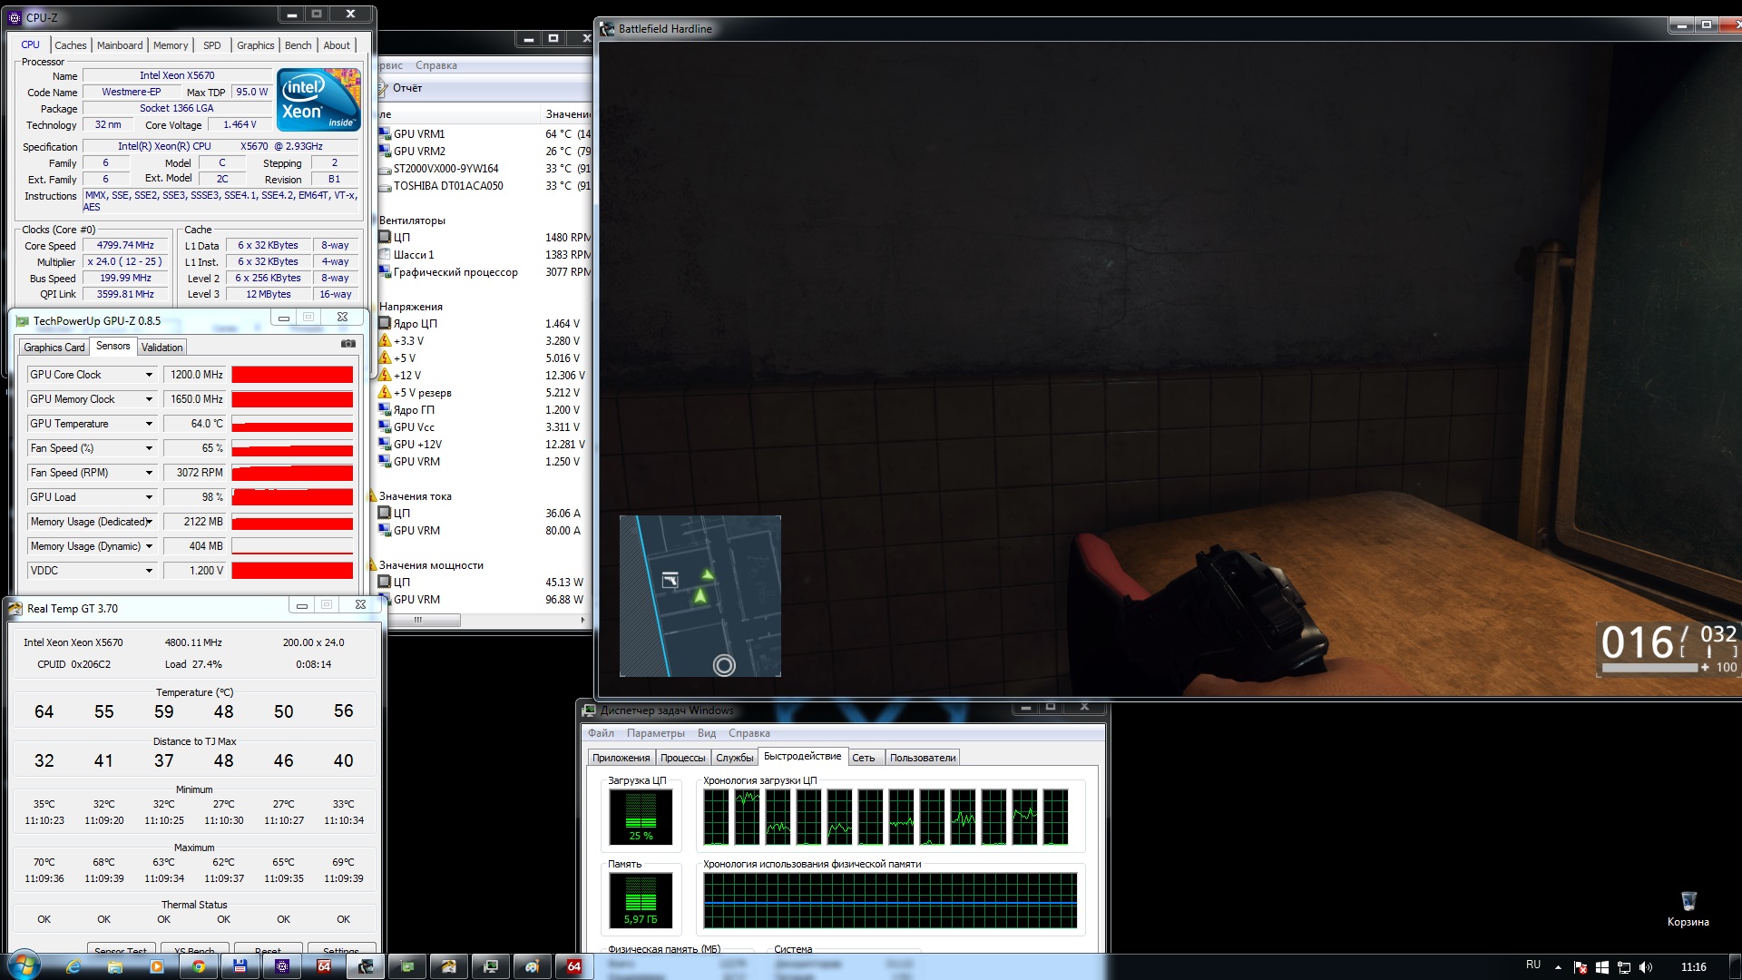Open the GPU Load sensor dropdown
1742x980 pixels.
149,497
